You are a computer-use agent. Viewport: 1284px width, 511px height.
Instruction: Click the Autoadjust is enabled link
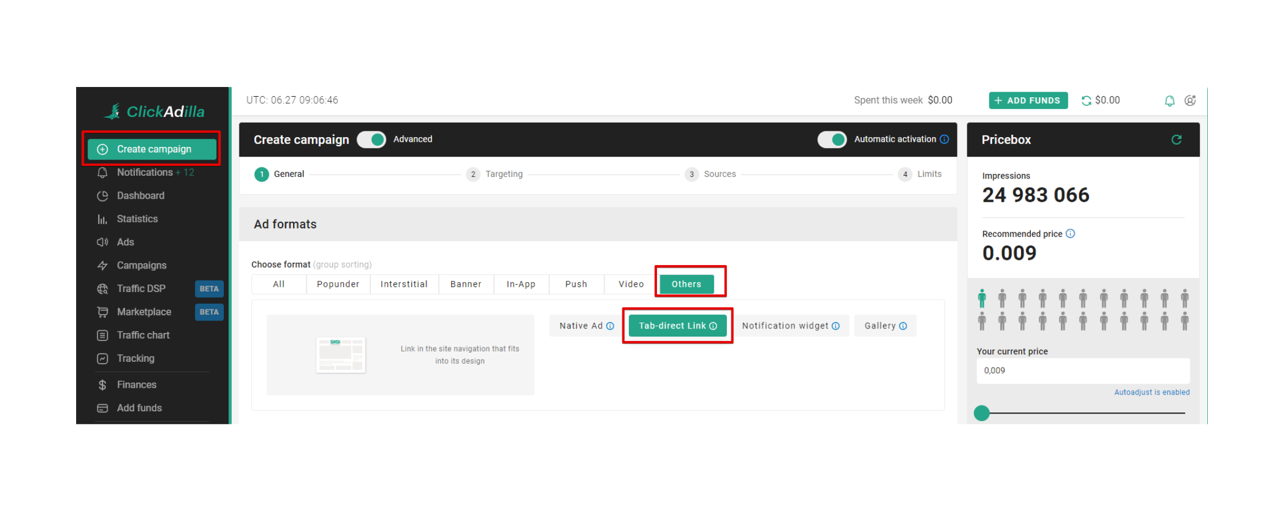click(1151, 392)
